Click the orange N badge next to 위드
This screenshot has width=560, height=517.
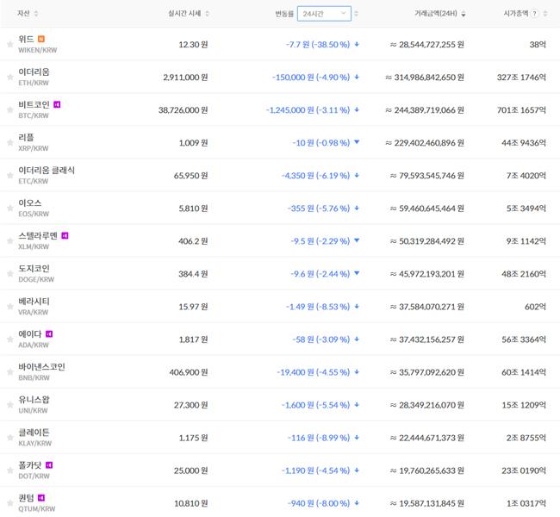click(x=41, y=39)
